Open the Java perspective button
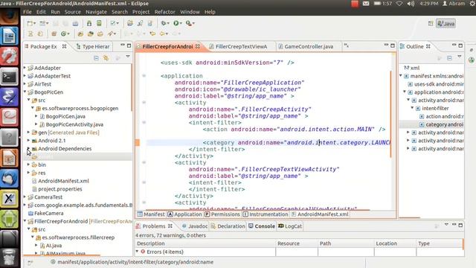The width and height of the screenshot is (476, 268). pyautogui.click(x=446, y=24)
